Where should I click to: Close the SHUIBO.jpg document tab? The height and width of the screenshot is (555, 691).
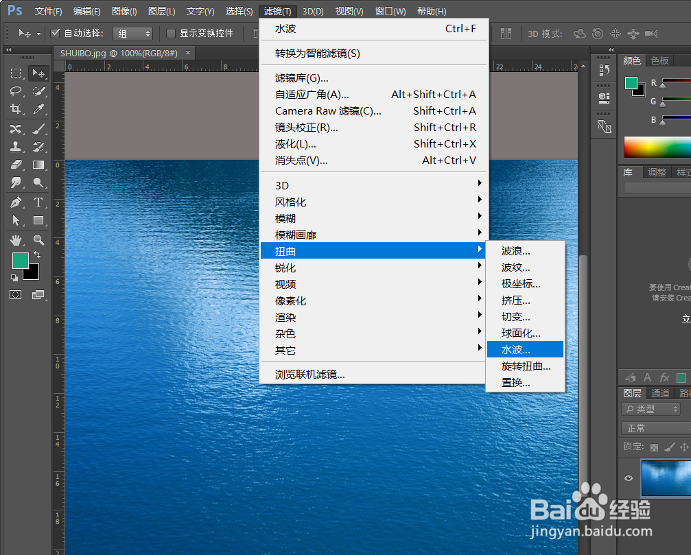[188, 52]
